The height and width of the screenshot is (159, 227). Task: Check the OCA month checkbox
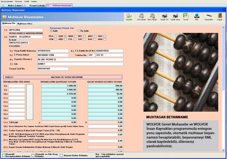click(x=55, y=36)
